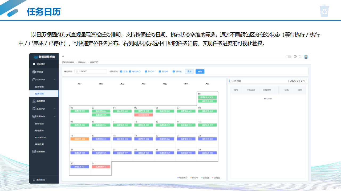Click the 智能巡检系统 breadcrumb link

pos(68,62)
